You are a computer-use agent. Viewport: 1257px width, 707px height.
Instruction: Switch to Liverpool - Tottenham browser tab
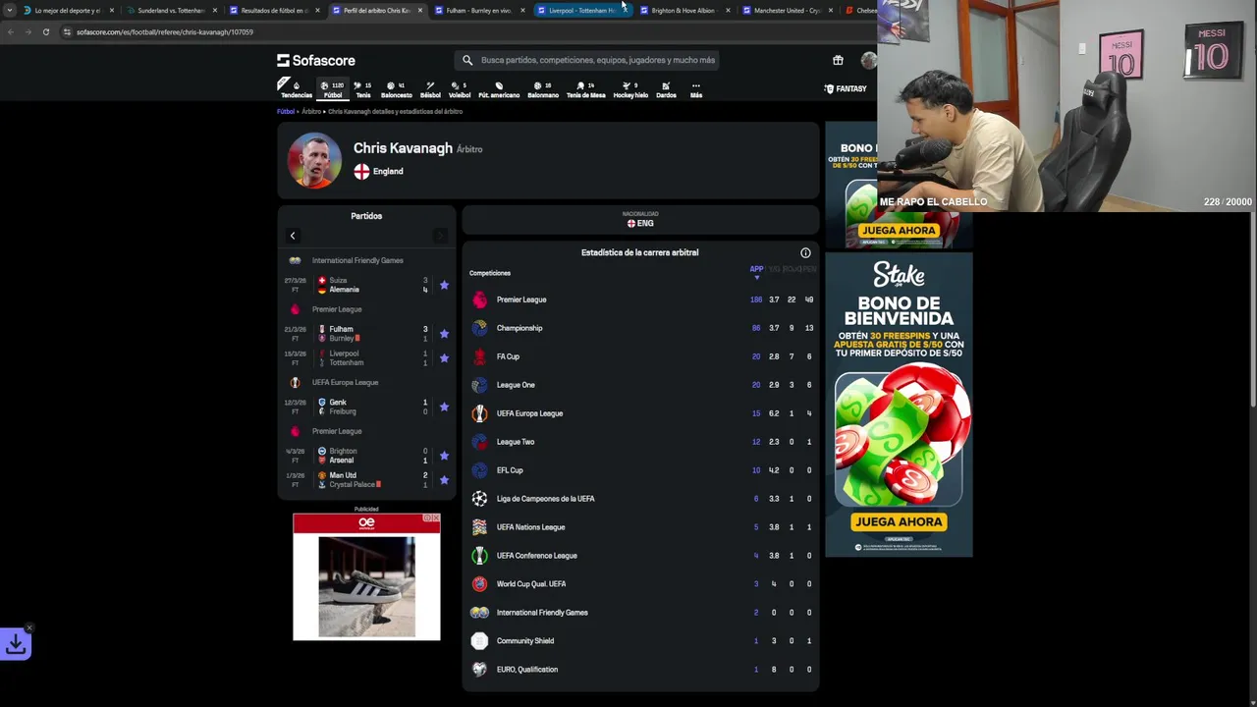tap(581, 11)
